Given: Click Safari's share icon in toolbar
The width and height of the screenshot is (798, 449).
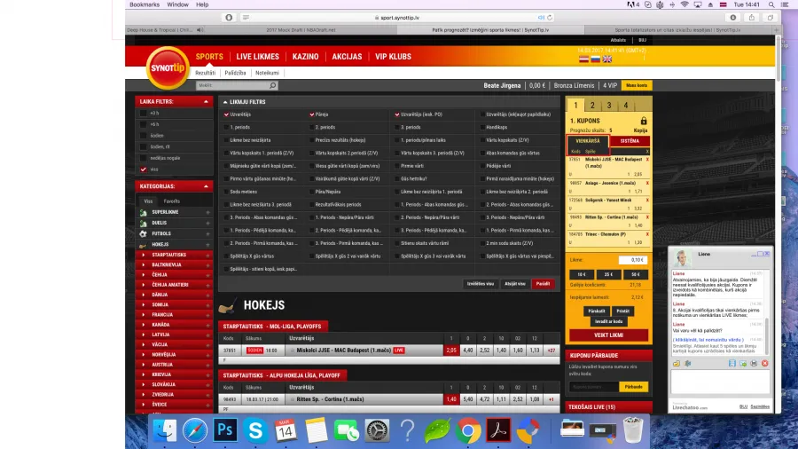Looking at the screenshot, I should (x=752, y=18).
